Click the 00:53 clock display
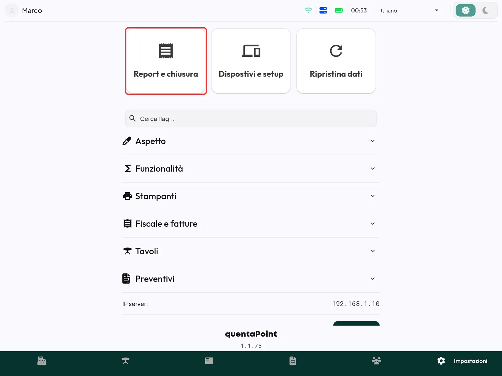This screenshot has width=502, height=376. (x=359, y=10)
